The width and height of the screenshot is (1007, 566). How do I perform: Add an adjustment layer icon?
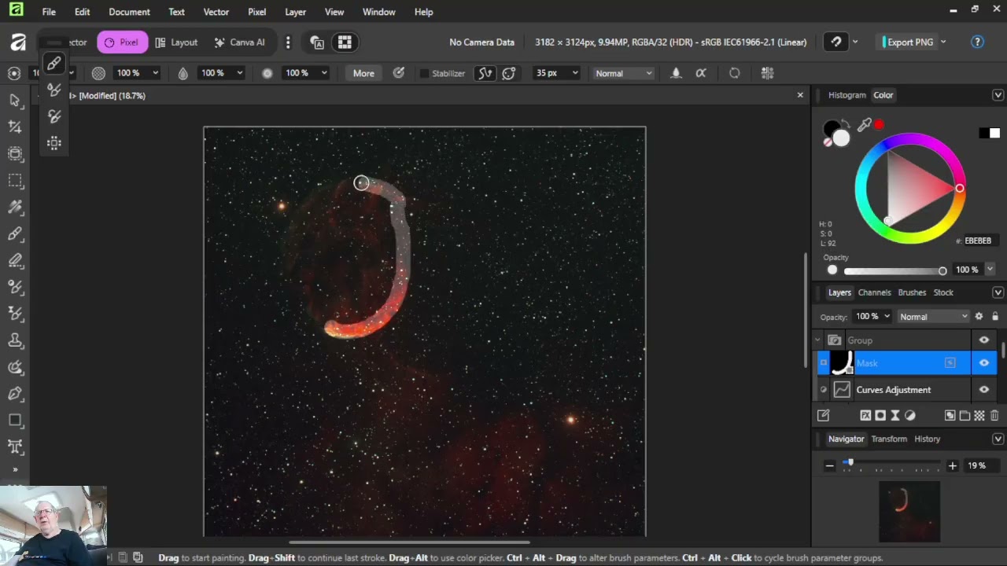pos(910,415)
